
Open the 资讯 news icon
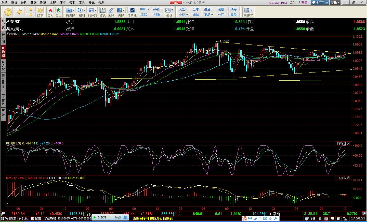(x=103, y=10)
